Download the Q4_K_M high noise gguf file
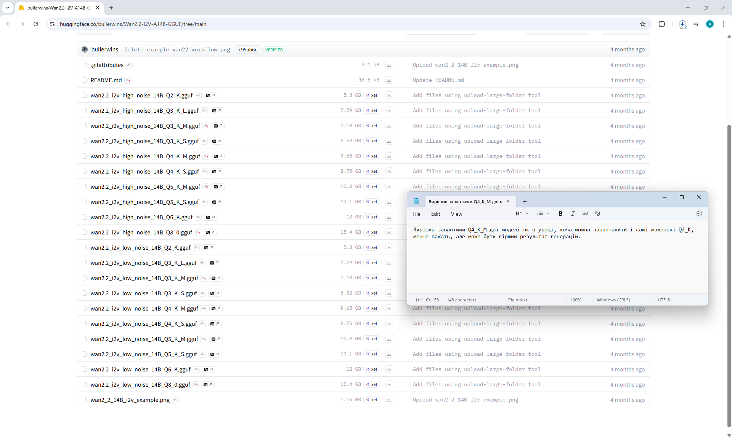This screenshot has width=732, height=438. pyautogui.click(x=389, y=156)
